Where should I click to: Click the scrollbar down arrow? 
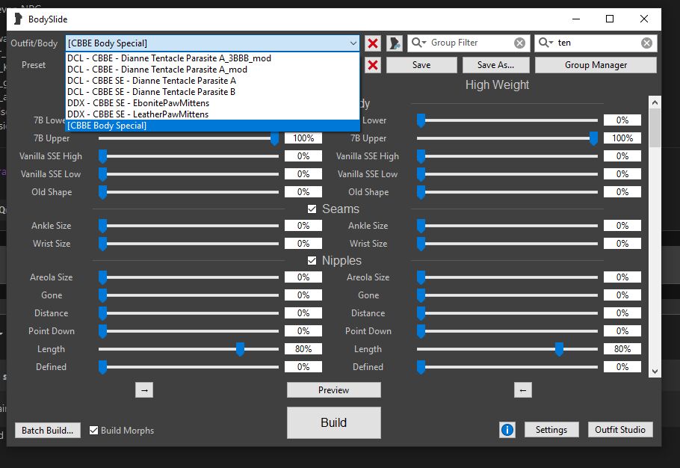tap(655, 372)
